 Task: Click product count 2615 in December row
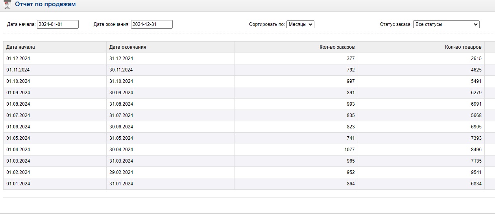[x=476, y=59]
